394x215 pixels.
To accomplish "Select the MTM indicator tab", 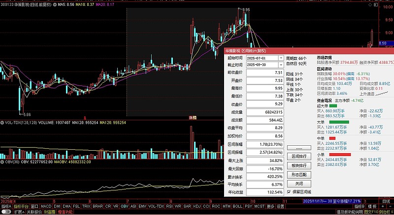I will [227, 207].
